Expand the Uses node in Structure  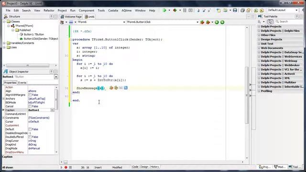pyautogui.click(x=4, y=47)
